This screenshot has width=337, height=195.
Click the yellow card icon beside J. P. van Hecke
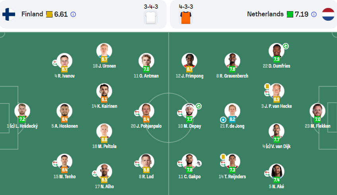click(x=267, y=86)
